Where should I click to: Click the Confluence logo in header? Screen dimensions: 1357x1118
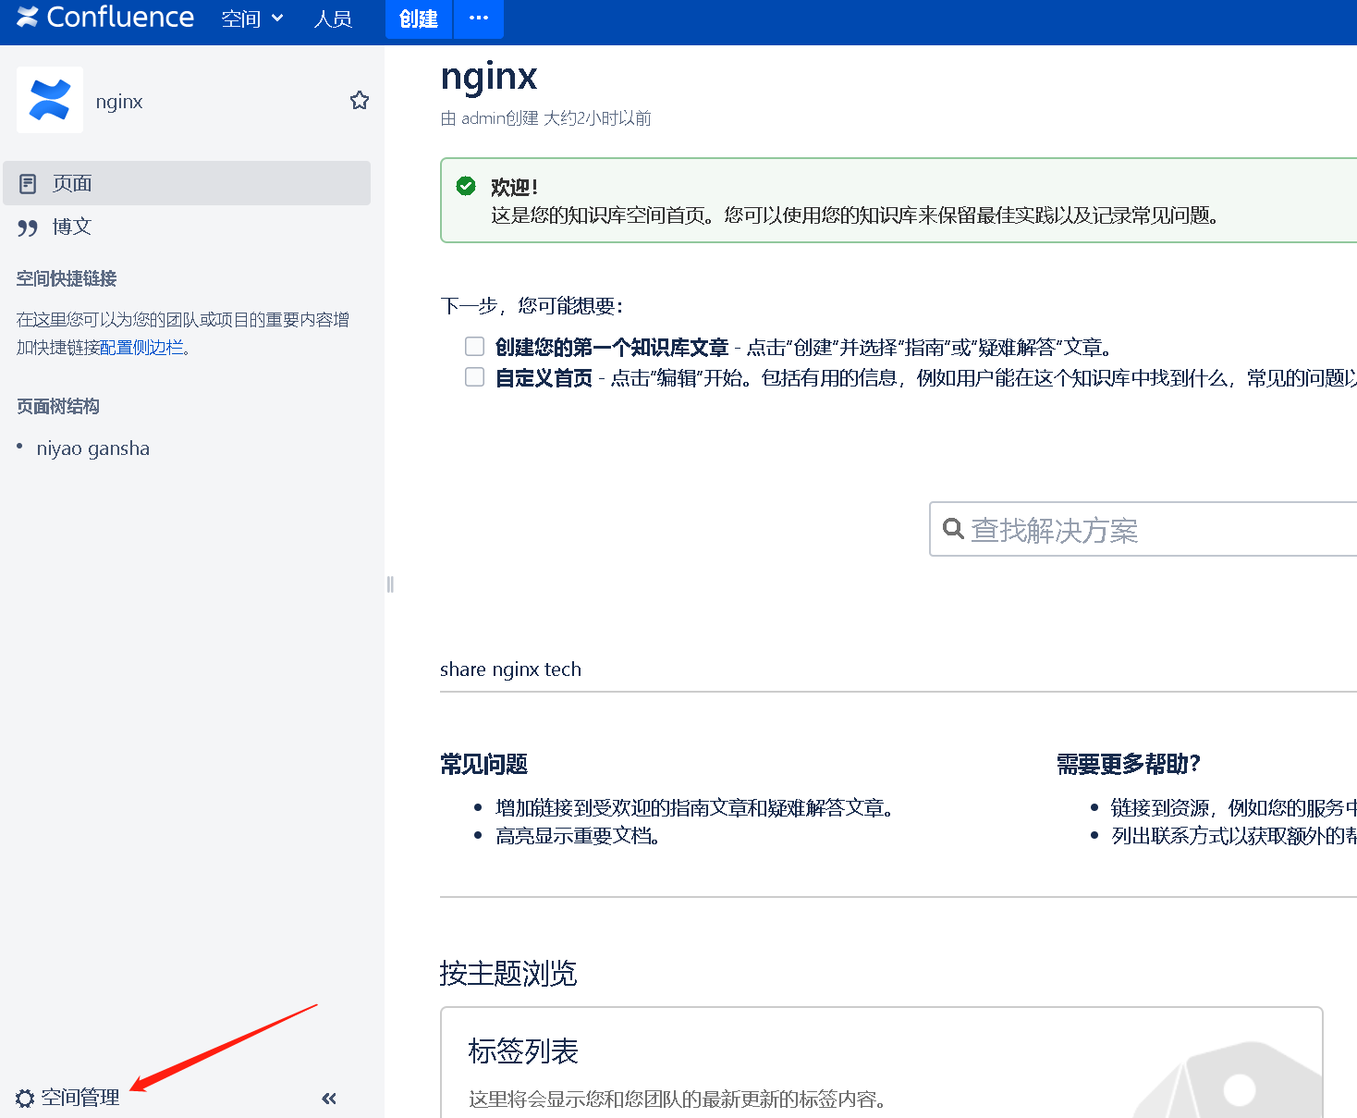105,18
